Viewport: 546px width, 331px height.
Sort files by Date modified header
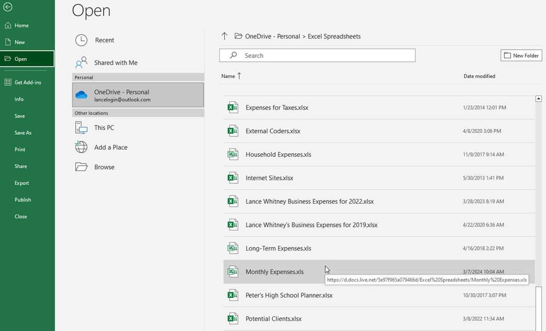(479, 76)
